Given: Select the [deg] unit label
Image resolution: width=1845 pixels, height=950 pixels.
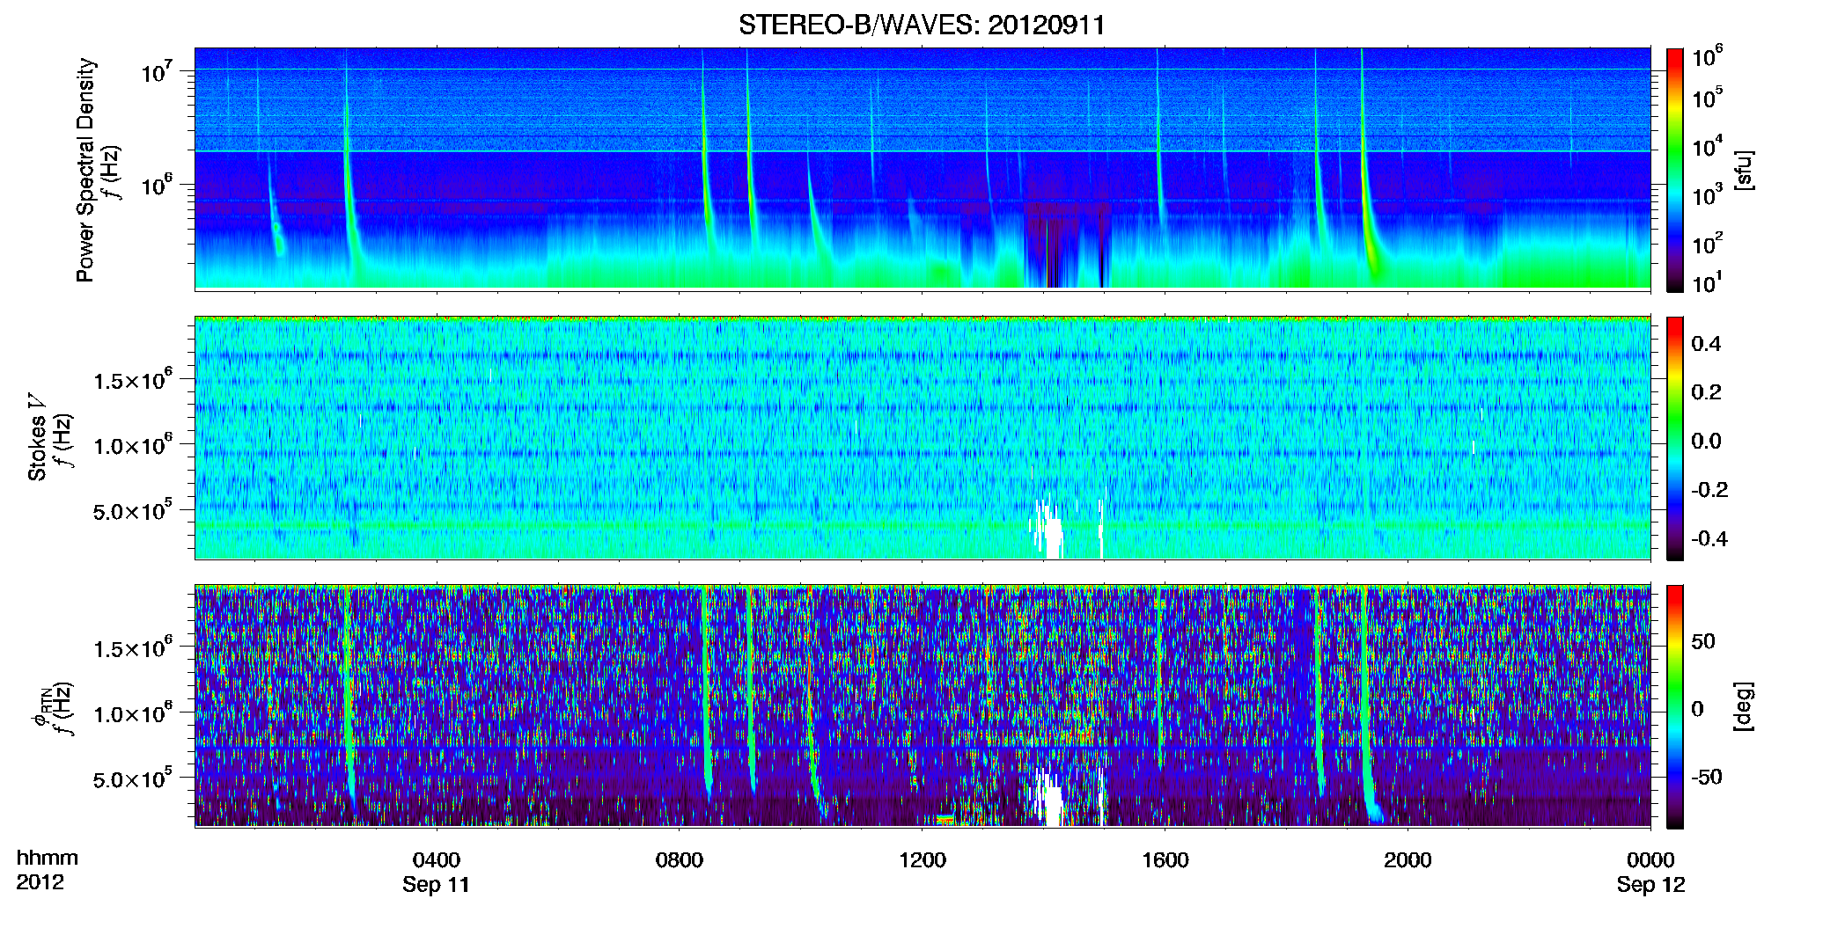Looking at the screenshot, I should pyautogui.click(x=1744, y=706).
